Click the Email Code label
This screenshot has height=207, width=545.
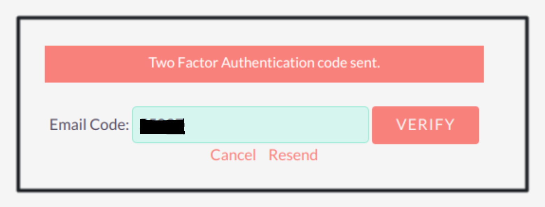pyautogui.click(x=88, y=124)
